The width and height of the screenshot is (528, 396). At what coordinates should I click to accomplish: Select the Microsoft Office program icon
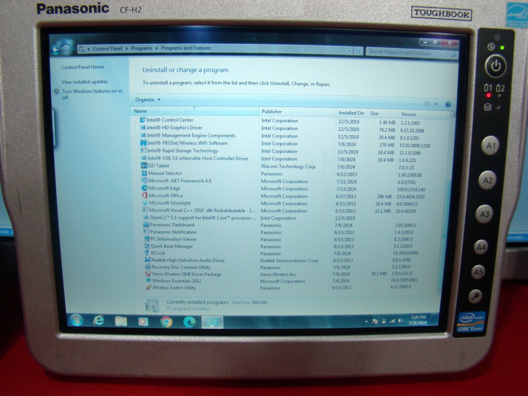point(145,195)
